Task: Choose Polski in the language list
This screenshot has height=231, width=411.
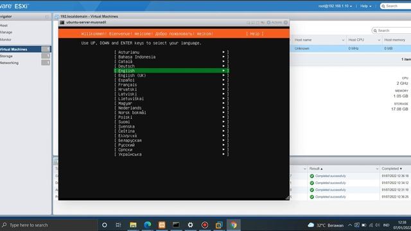Action: point(171,117)
